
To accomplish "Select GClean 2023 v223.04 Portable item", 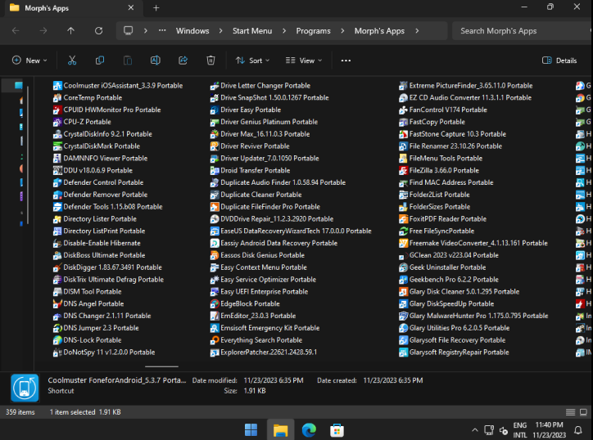I will [x=449, y=255].
